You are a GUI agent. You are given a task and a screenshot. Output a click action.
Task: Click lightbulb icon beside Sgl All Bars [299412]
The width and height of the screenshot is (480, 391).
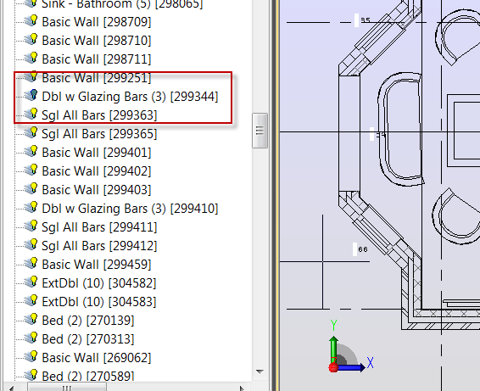pyautogui.click(x=31, y=244)
